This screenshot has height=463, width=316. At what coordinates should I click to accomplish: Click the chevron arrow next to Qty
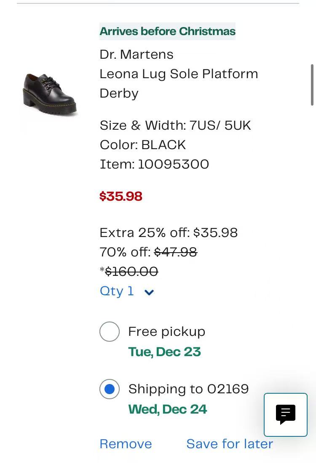149,292
